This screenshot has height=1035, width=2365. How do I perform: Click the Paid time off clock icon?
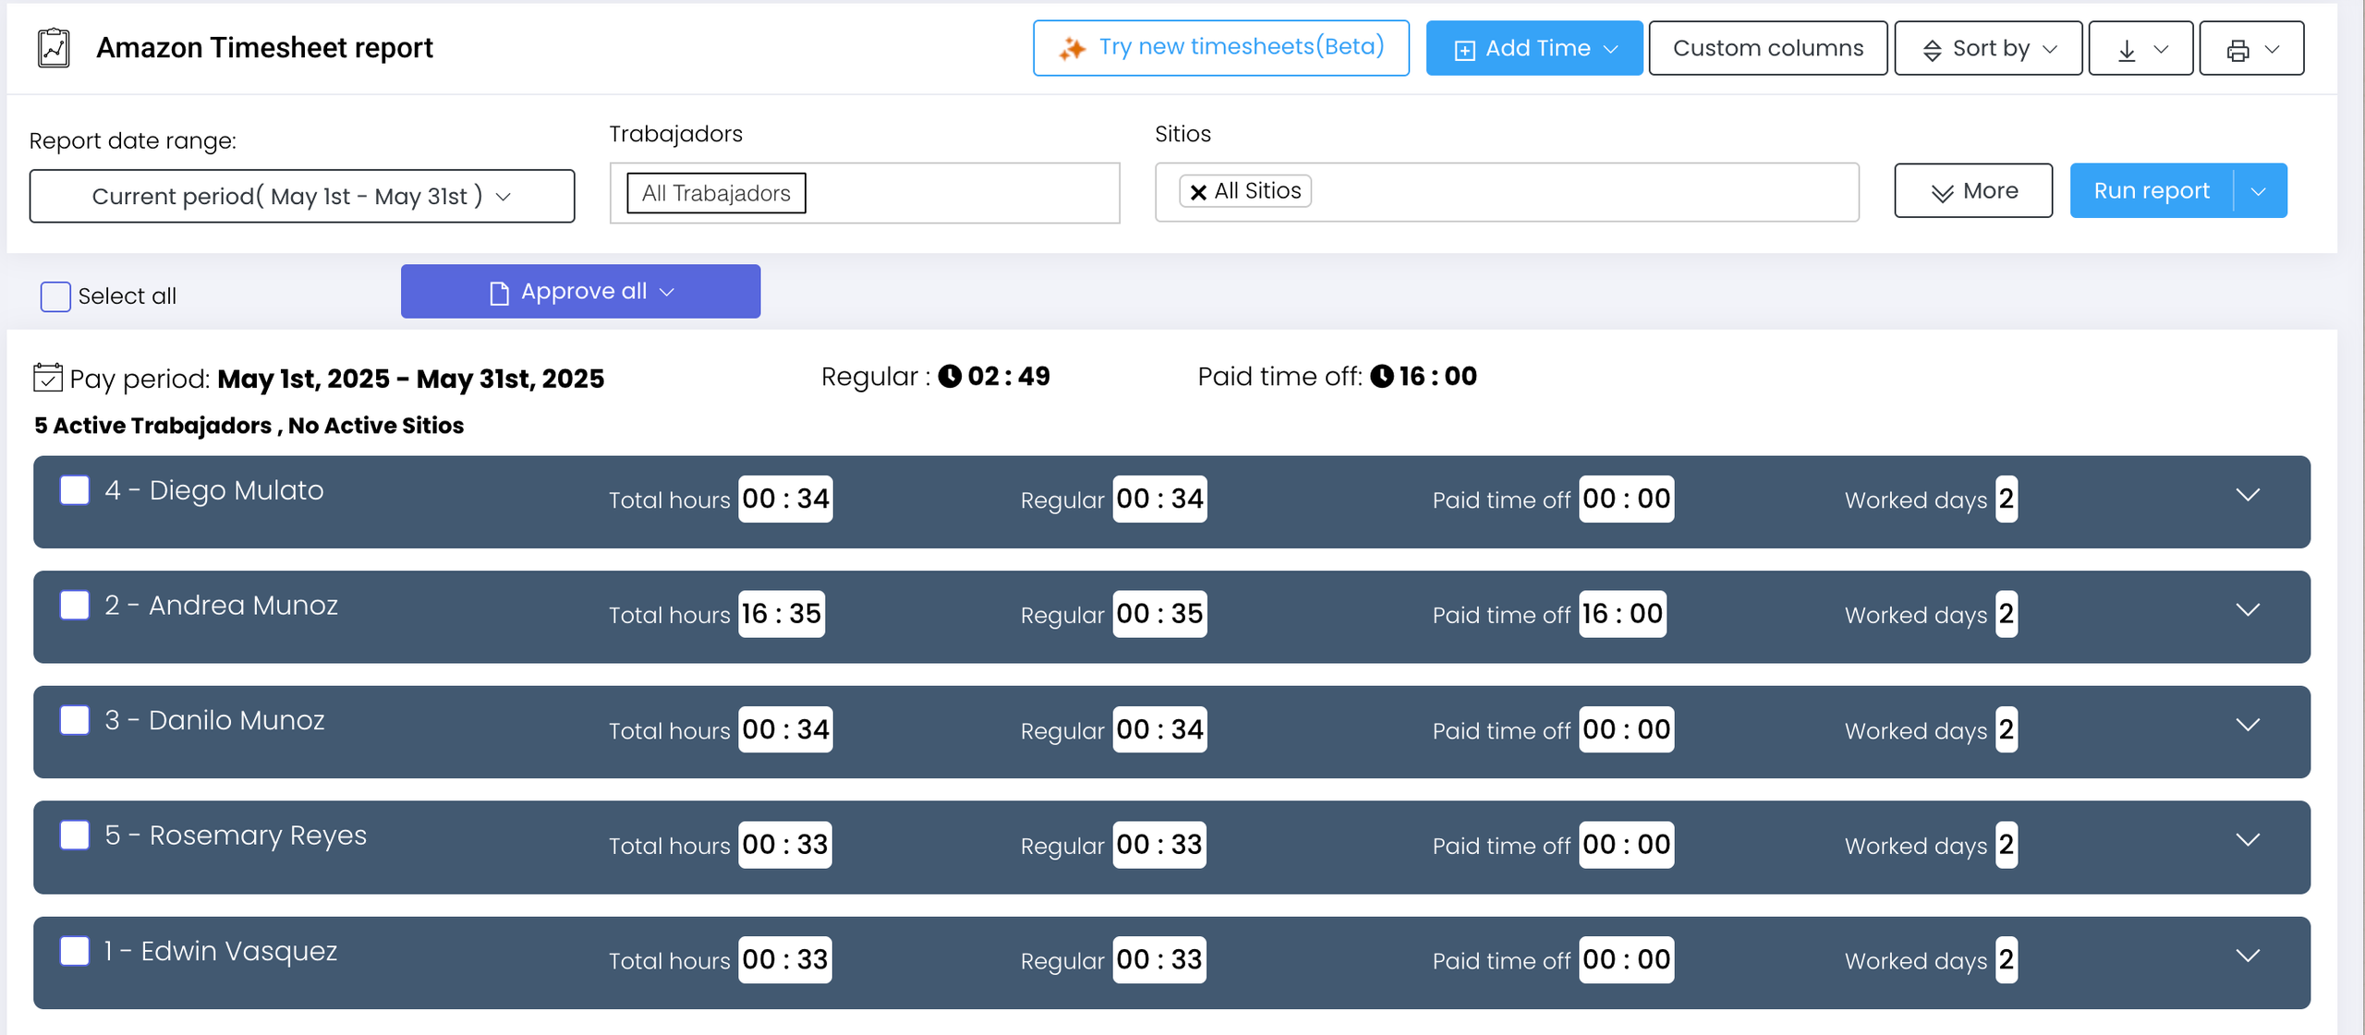click(1381, 377)
